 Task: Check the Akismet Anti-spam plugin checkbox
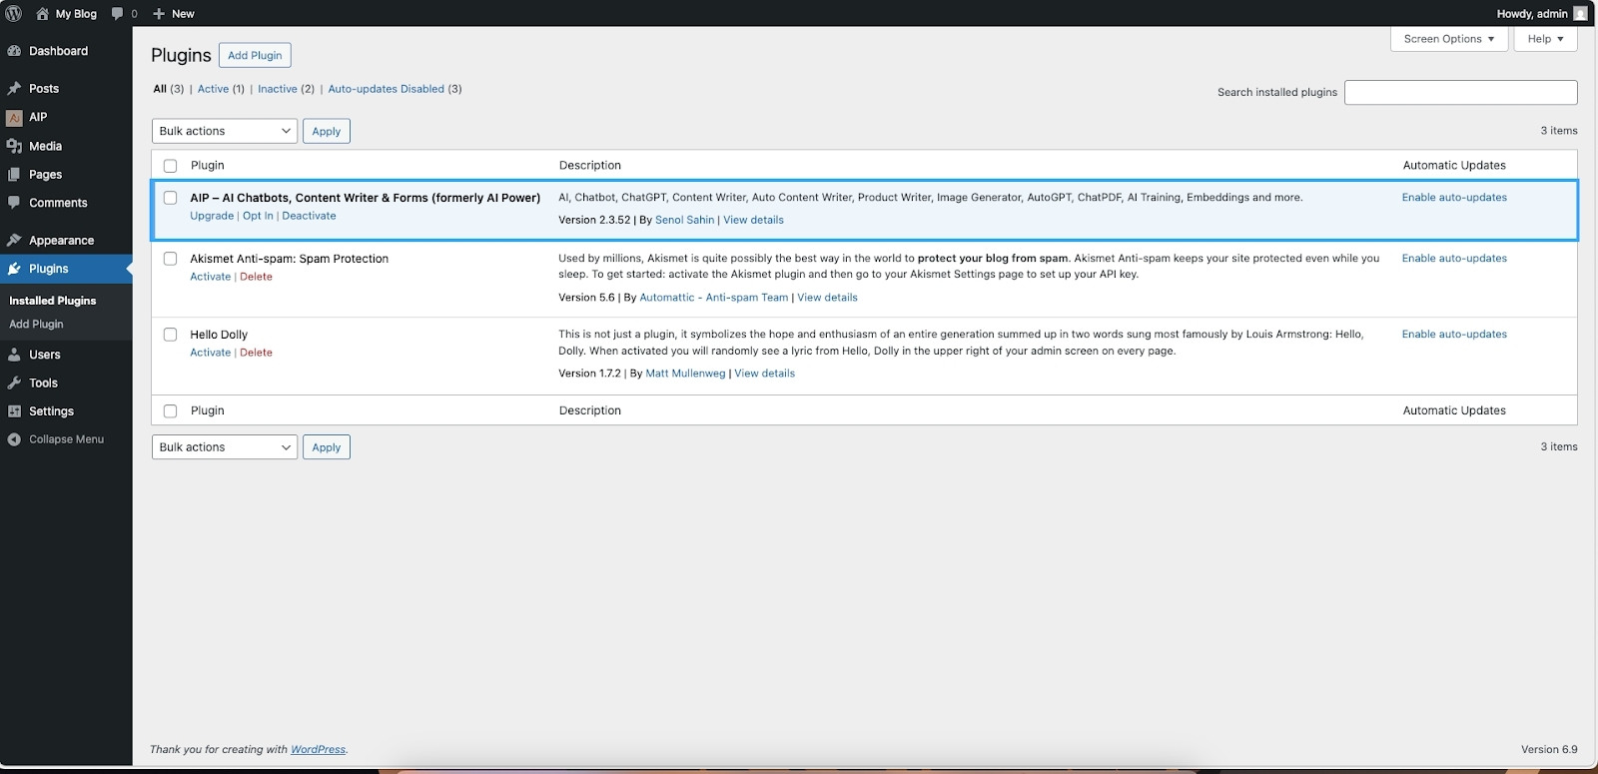pyautogui.click(x=170, y=259)
